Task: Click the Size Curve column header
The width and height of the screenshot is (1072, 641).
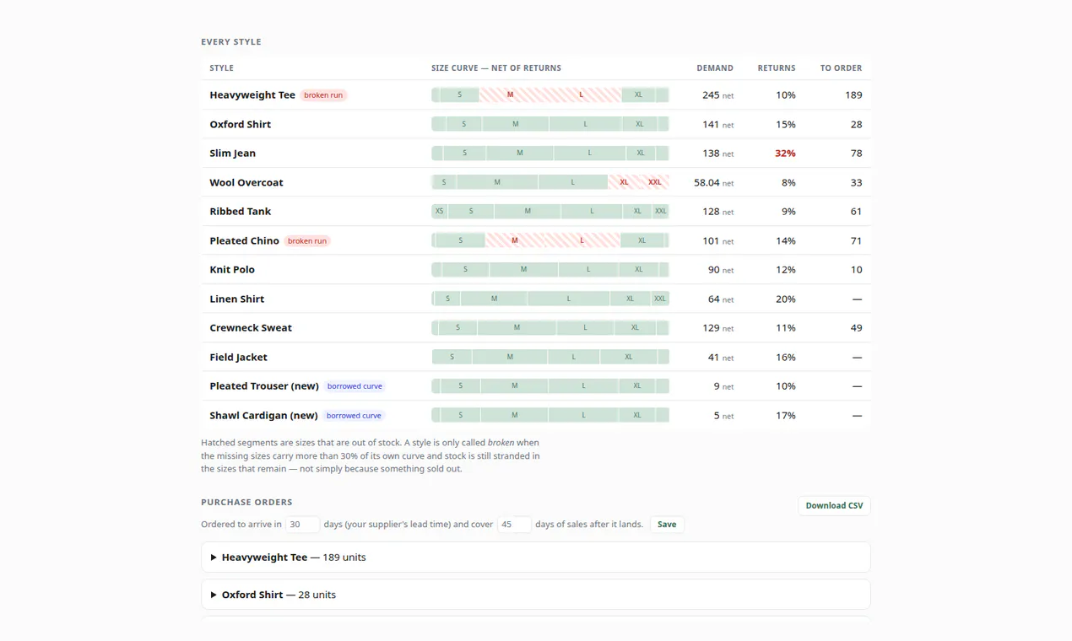Action: (496, 68)
